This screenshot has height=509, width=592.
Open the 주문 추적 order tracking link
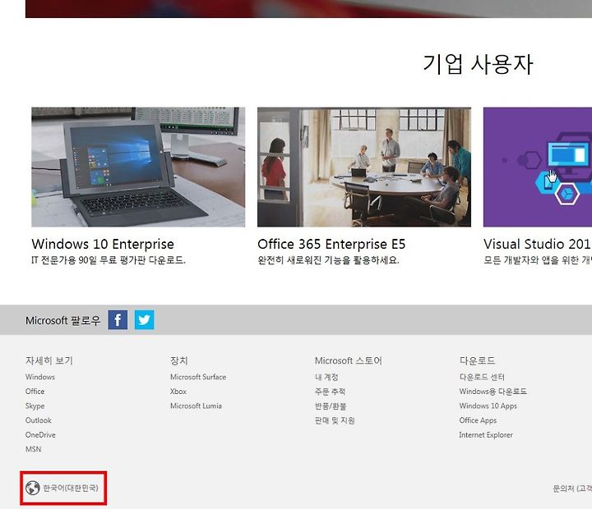tap(330, 392)
